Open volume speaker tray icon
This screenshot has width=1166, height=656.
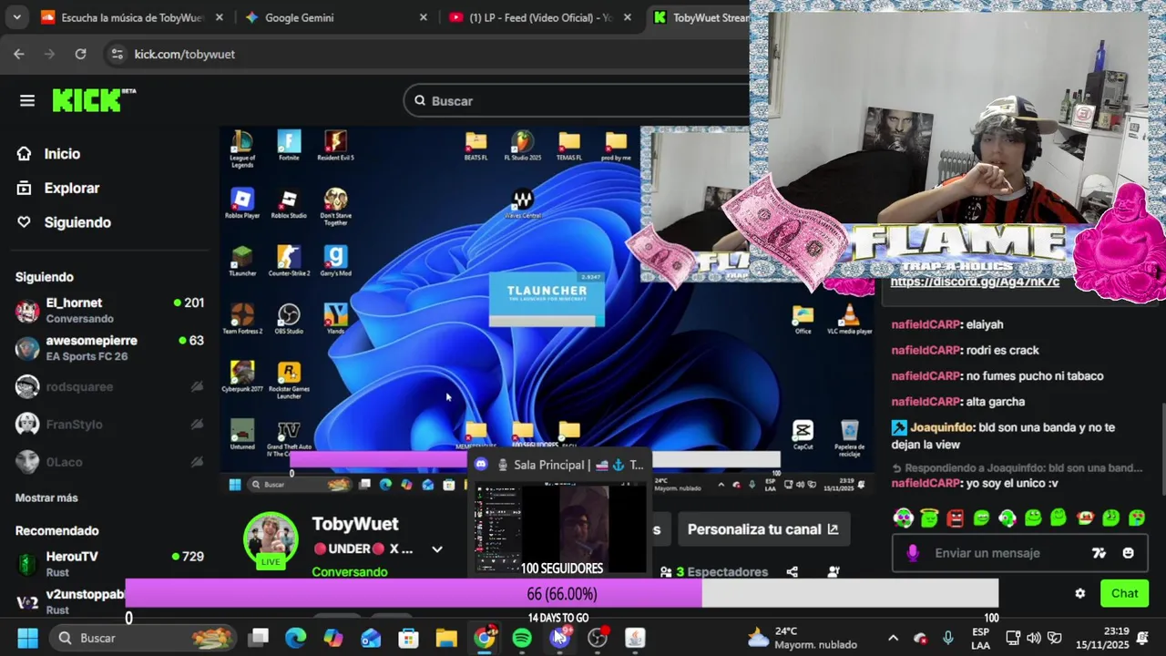(x=1033, y=638)
